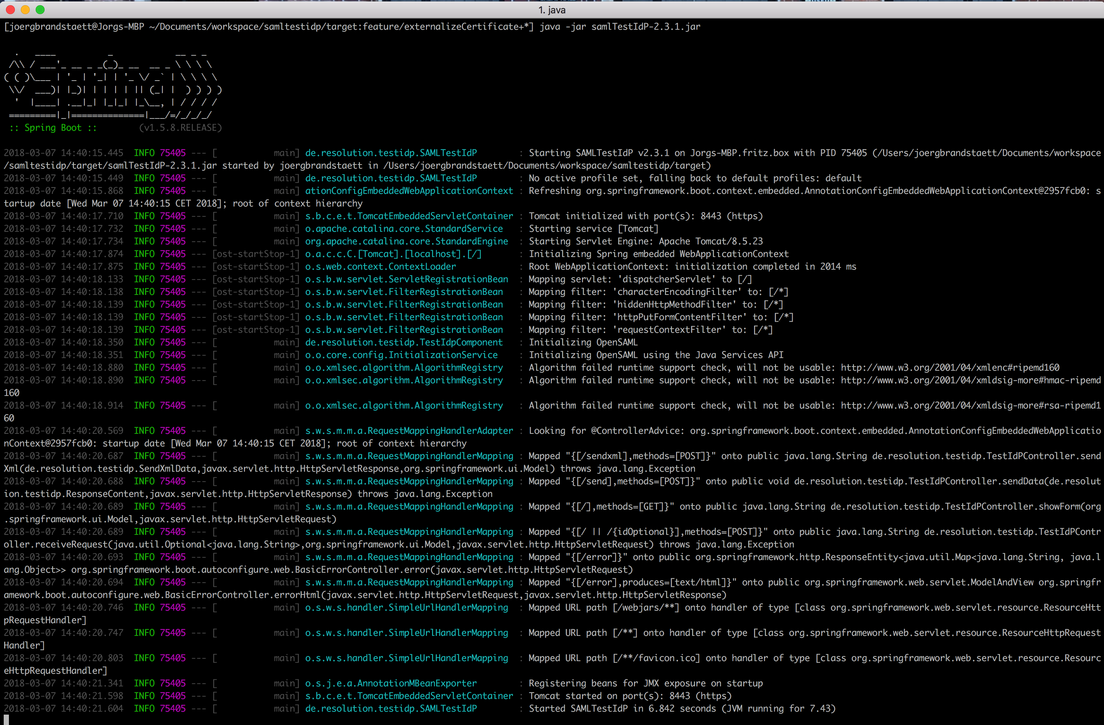Click 'Starting Servlet Engine: Apache Tomcat/8.5.23' message
The image size is (1104, 725).
(646, 241)
